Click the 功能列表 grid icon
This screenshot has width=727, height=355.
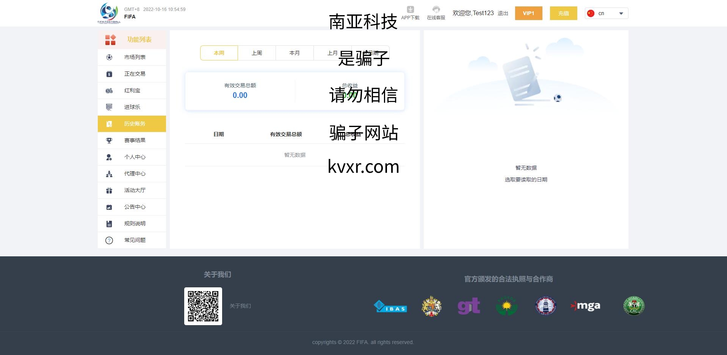[x=110, y=40]
